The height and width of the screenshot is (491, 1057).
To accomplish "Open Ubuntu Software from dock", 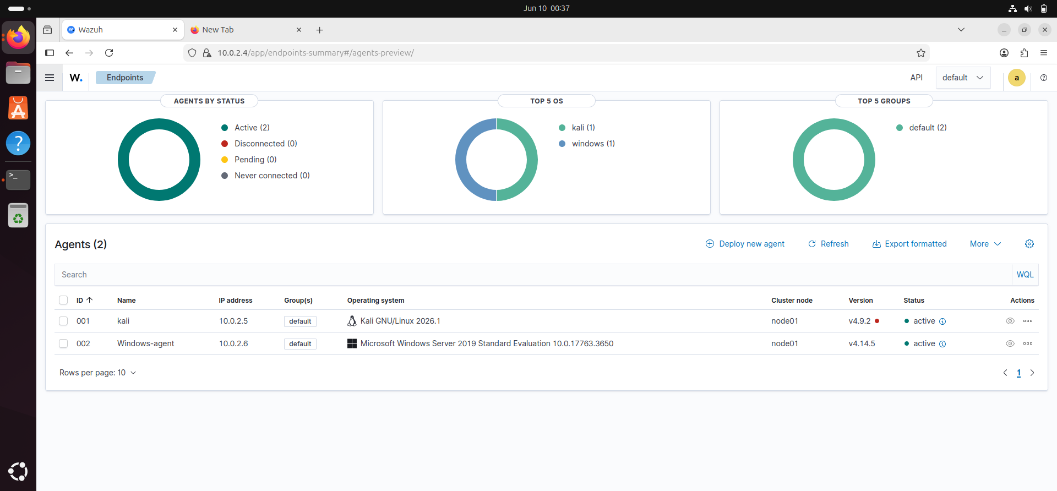I will pyautogui.click(x=18, y=108).
